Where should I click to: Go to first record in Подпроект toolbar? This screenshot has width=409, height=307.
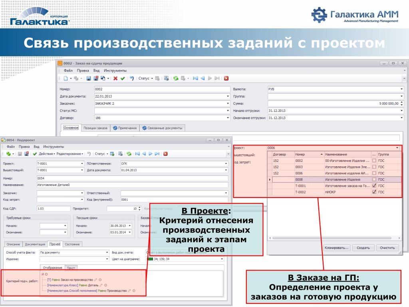(137, 154)
